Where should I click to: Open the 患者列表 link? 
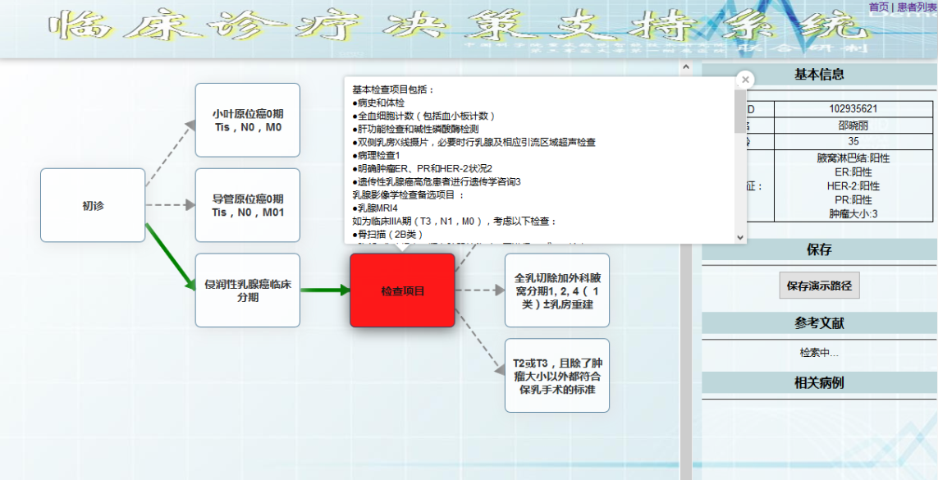(917, 7)
